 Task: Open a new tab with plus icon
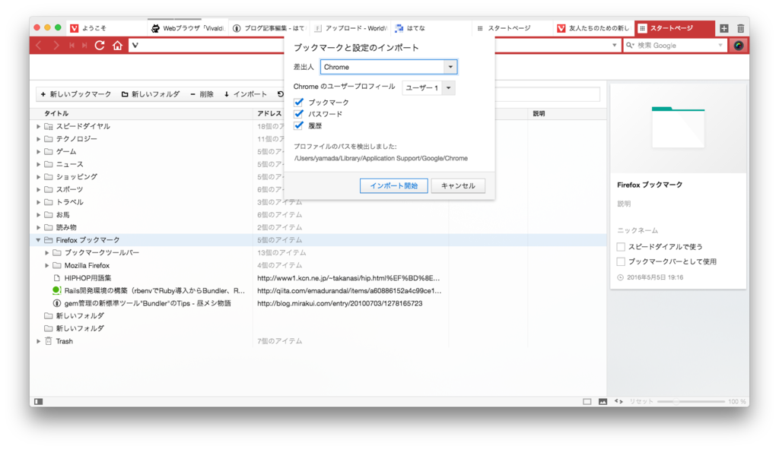coord(724,28)
